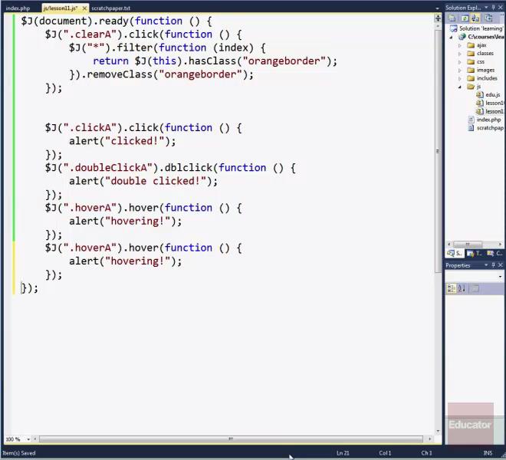
Task: Click the css folder icon
Action: point(471,61)
